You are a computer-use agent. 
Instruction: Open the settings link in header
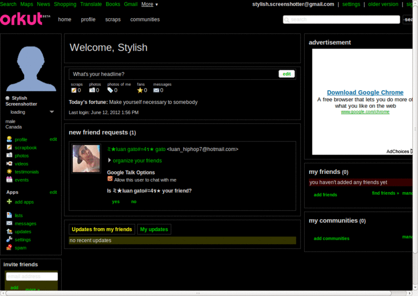(351, 4)
